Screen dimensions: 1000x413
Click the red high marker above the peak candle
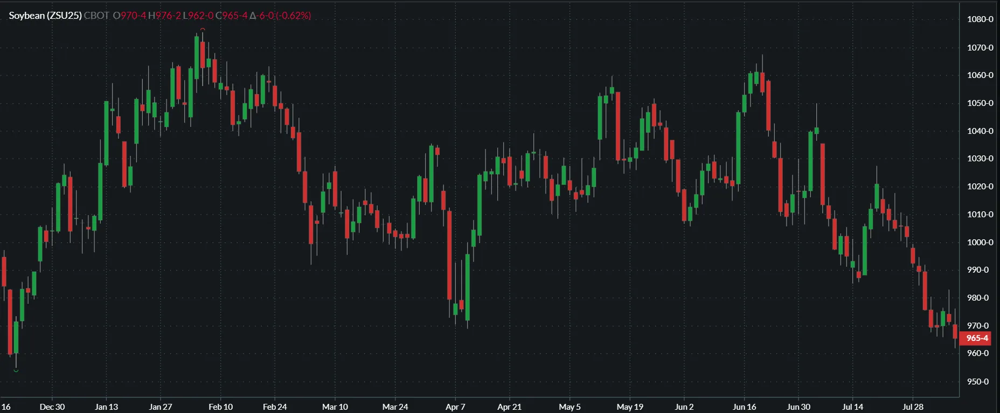pos(203,29)
